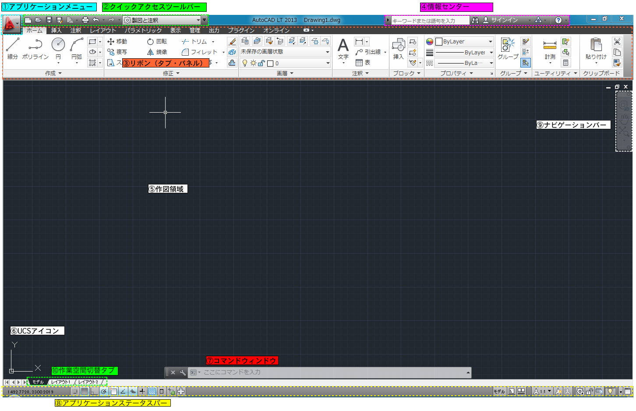Open the 未保存の画層状態 layer state dropdown
This screenshot has height=411, width=636.
[x=285, y=52]
